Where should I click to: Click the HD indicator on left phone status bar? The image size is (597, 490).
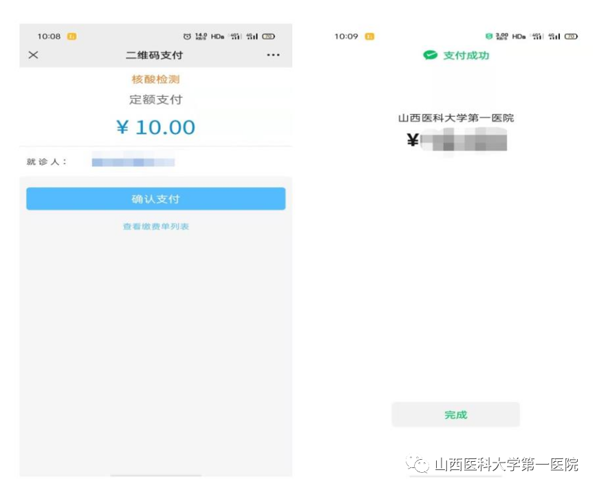click(x=217, y=36)
